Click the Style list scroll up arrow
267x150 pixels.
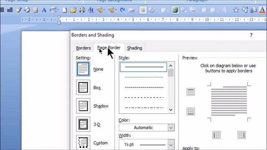(171, 65)
